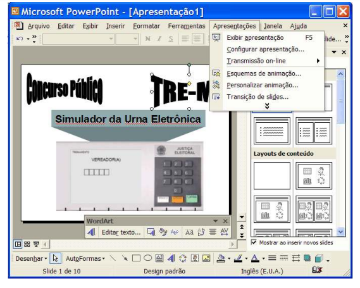Viewport: 360px width, 288px height.
Task: Choose Personalizar animação...
Action: click(268, 85)
